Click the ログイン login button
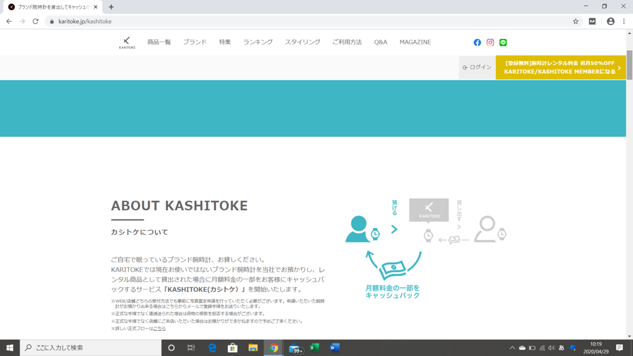The image size is (633, 356). click(477, 68)
